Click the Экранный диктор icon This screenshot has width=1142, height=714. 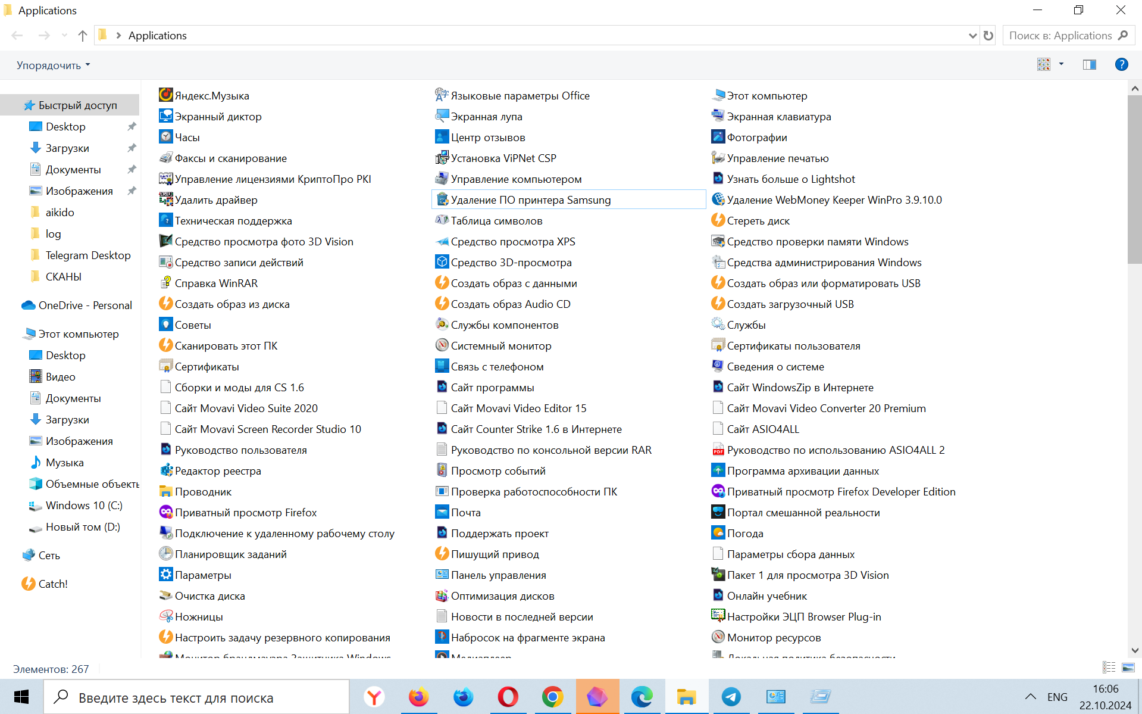tap(166, 116)
